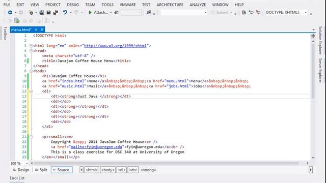
Task: Click the Save All toolbar icon
Action: (56, 12)
